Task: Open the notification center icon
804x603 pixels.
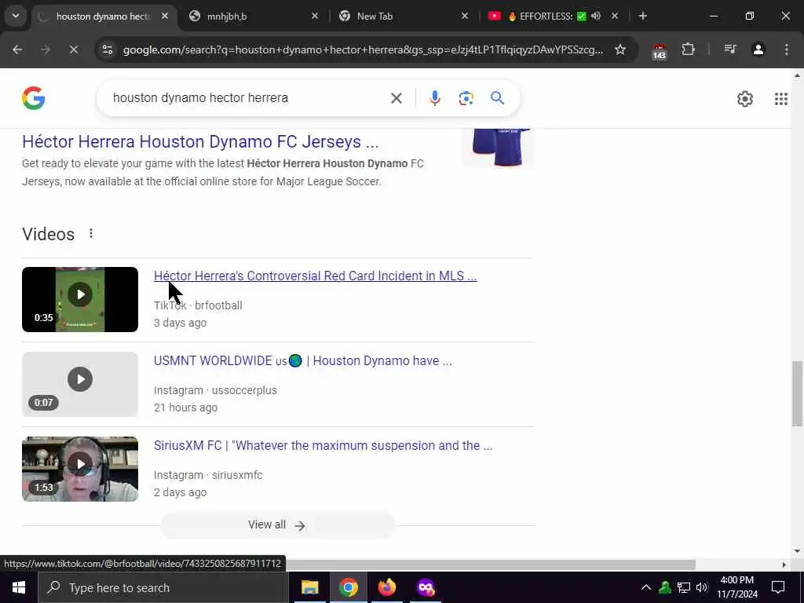Action: click(x=778, y=587)
